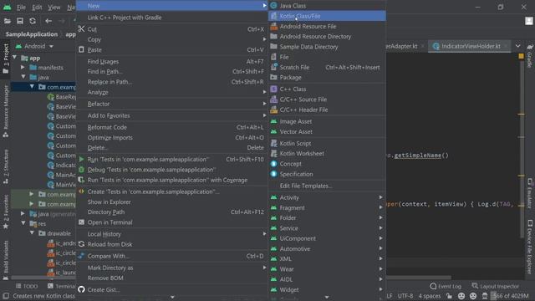Expand the java (generated) folder
The width and height of the screenshot is (535, 301).
pos(23,214)
